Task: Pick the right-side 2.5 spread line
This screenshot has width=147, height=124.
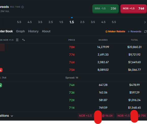Action: coord(82,22)
